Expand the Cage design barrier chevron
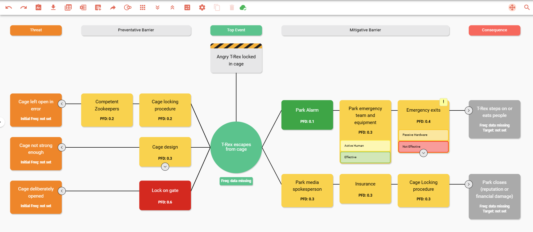This screenshot has height=232, width=533. (x=165, y=167)
